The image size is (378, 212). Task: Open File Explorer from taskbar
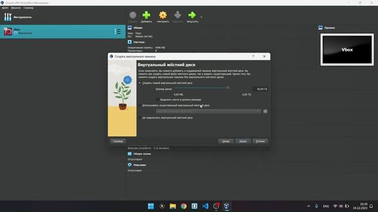pos(172,206)
